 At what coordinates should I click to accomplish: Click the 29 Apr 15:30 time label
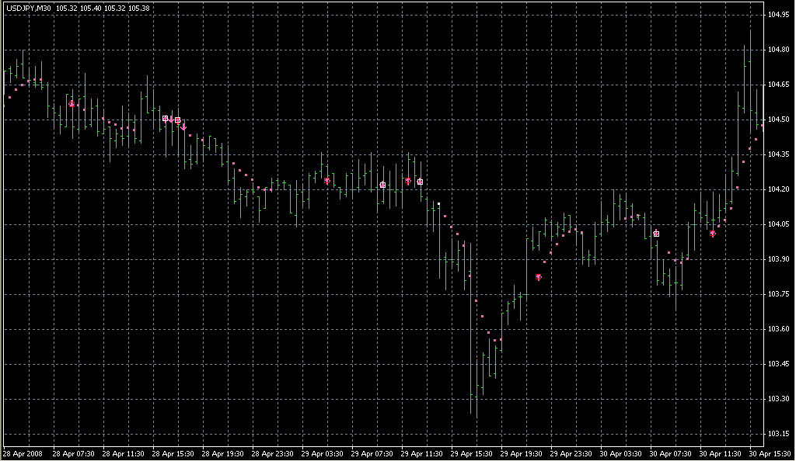[x=470, y=453]
